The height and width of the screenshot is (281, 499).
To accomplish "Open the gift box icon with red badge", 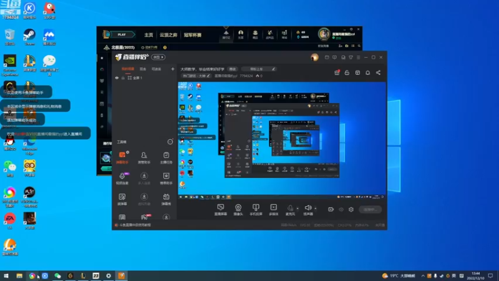I will (337, 72).
